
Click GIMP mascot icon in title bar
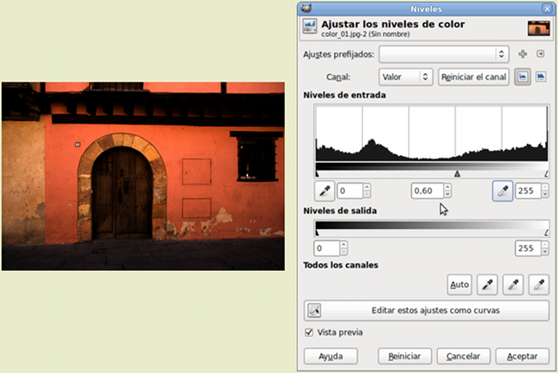[306, 9]
